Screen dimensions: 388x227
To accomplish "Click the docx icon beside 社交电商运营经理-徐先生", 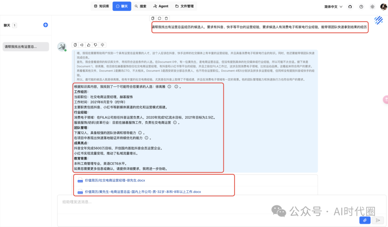I will point(80,181).
